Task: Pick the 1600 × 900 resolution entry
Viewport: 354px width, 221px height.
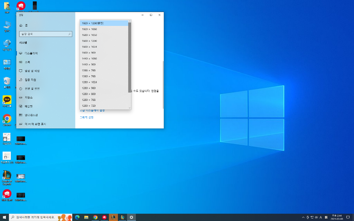Action: (88, 52)
